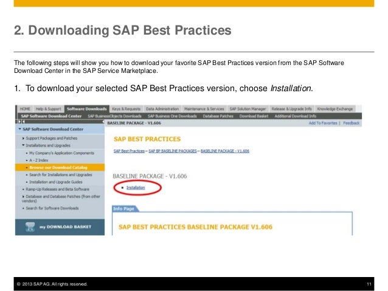Select Search for Installations and Upgrades

coord(61,175)
